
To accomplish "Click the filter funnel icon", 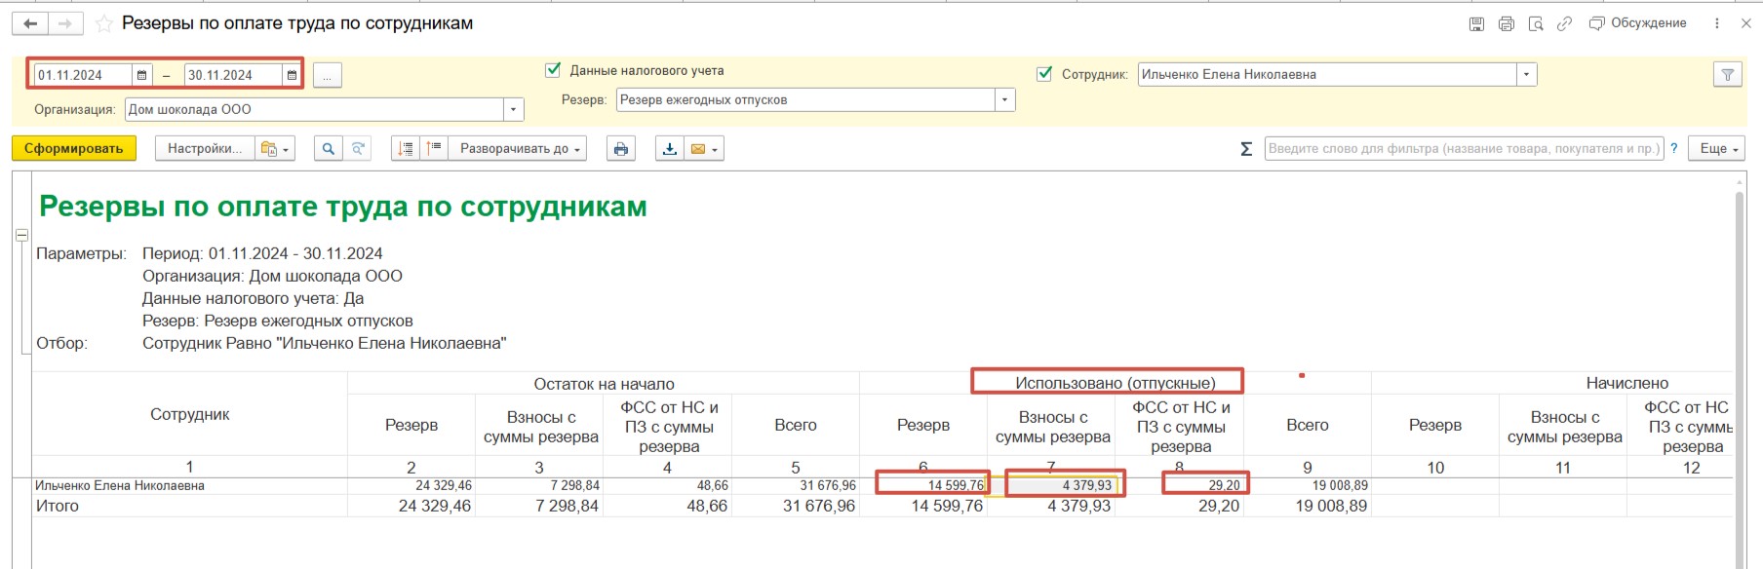I will (x=1727, y=75).
